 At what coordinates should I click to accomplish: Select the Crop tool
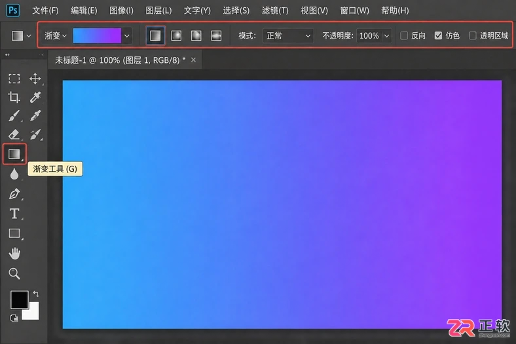(14, 97)
